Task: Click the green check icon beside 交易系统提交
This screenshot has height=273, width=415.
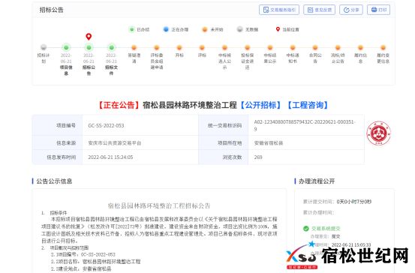Action: point(306,228)
